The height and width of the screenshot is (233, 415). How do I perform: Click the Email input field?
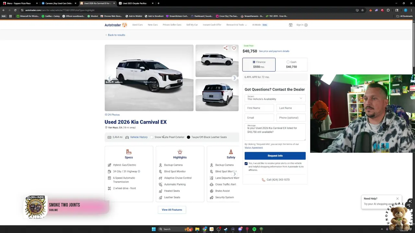259,118
